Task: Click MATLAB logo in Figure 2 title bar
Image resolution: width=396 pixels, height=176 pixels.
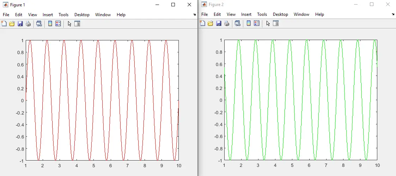Action: point(204,4)
